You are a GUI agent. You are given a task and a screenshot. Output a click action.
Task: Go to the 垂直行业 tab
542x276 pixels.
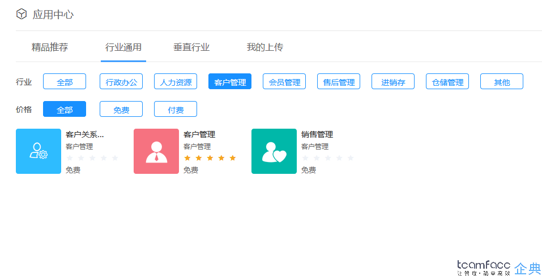point(191,47)
